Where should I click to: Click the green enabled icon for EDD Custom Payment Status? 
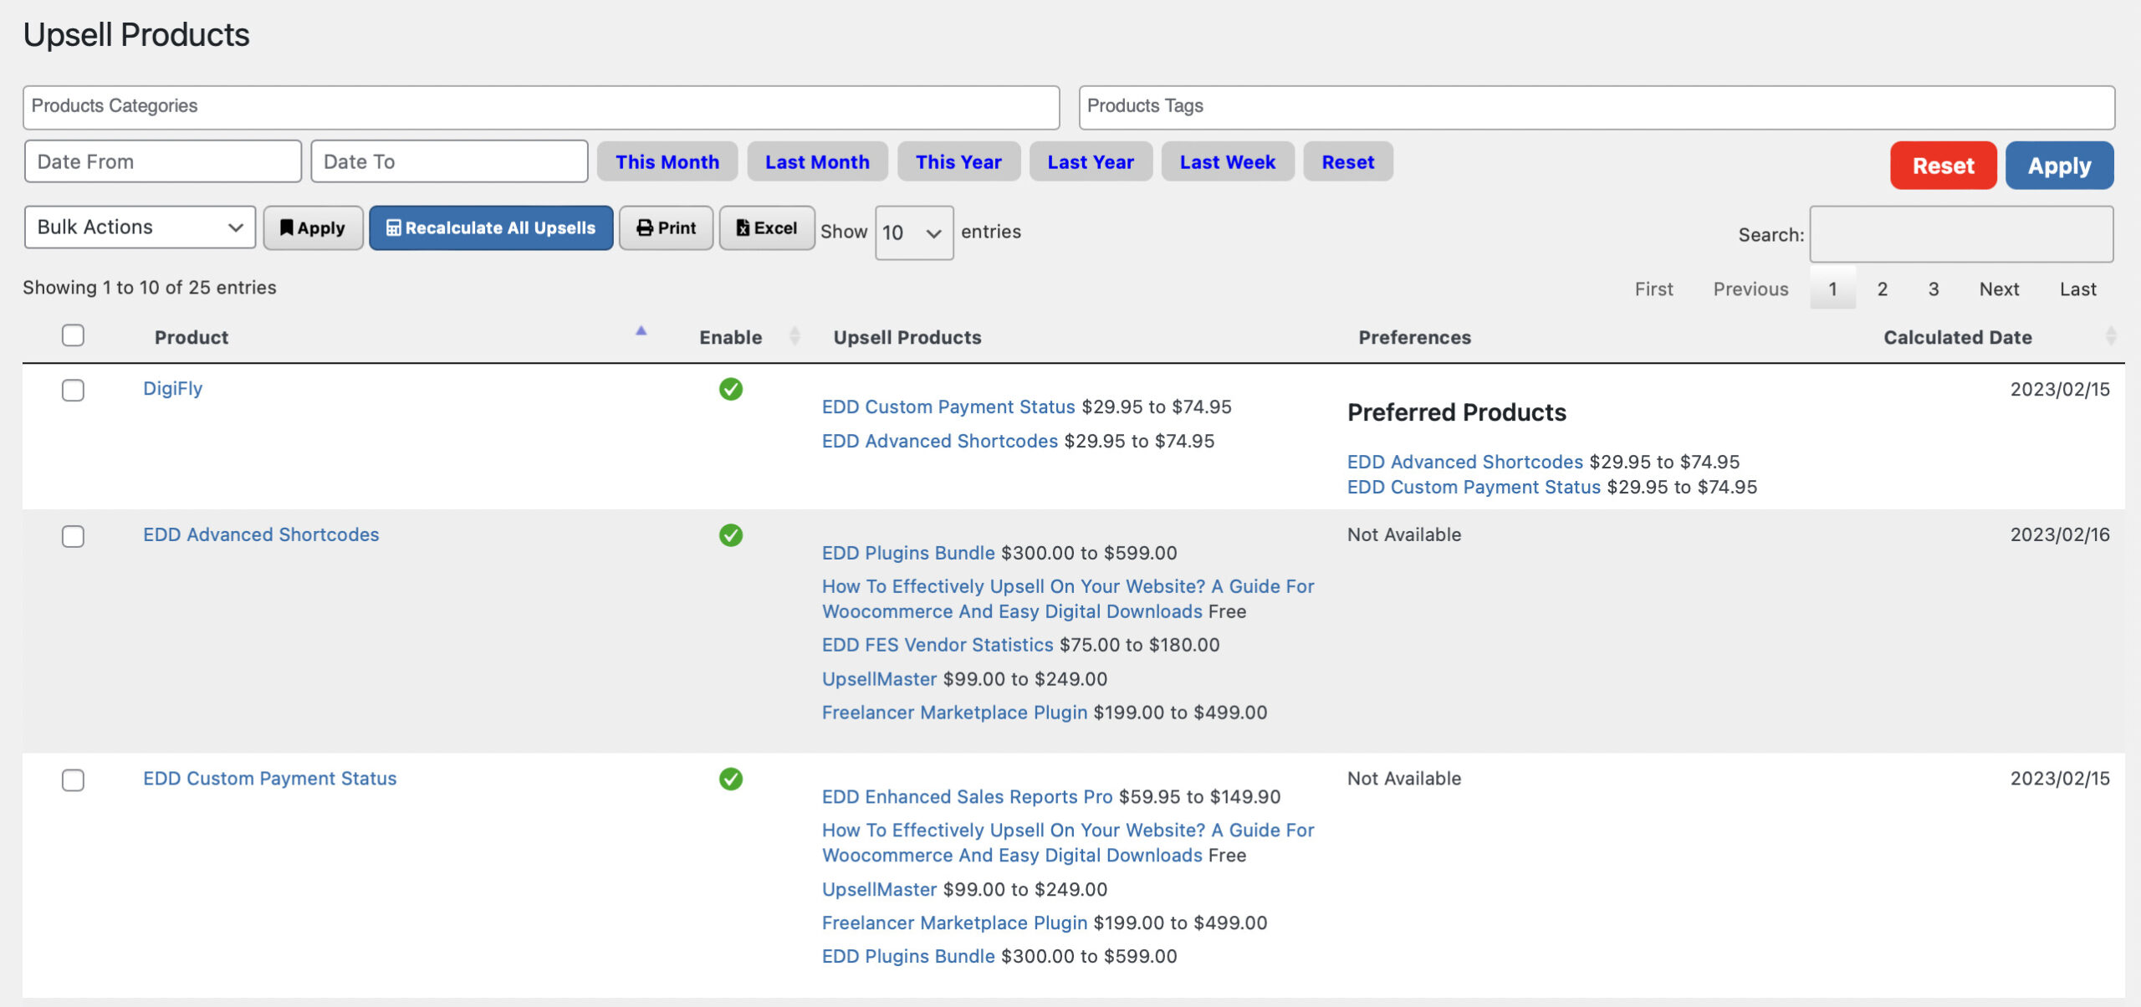tap(730, 779)
